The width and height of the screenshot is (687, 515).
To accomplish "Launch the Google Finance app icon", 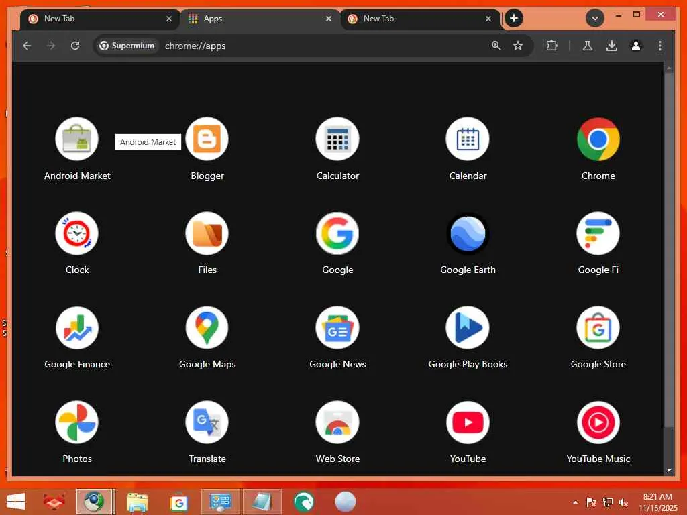I will [x=76, y=327].
